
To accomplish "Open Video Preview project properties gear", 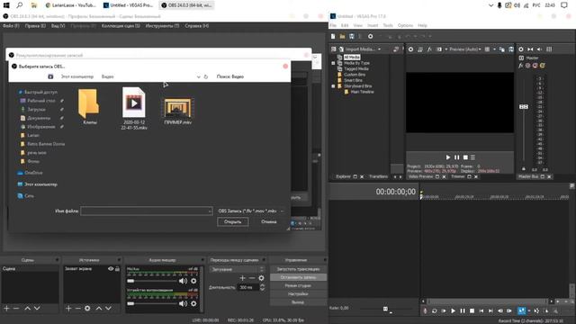I will point(410,49).
